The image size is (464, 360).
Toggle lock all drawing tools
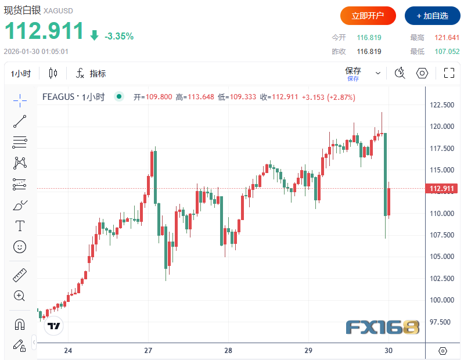point(20,345)
